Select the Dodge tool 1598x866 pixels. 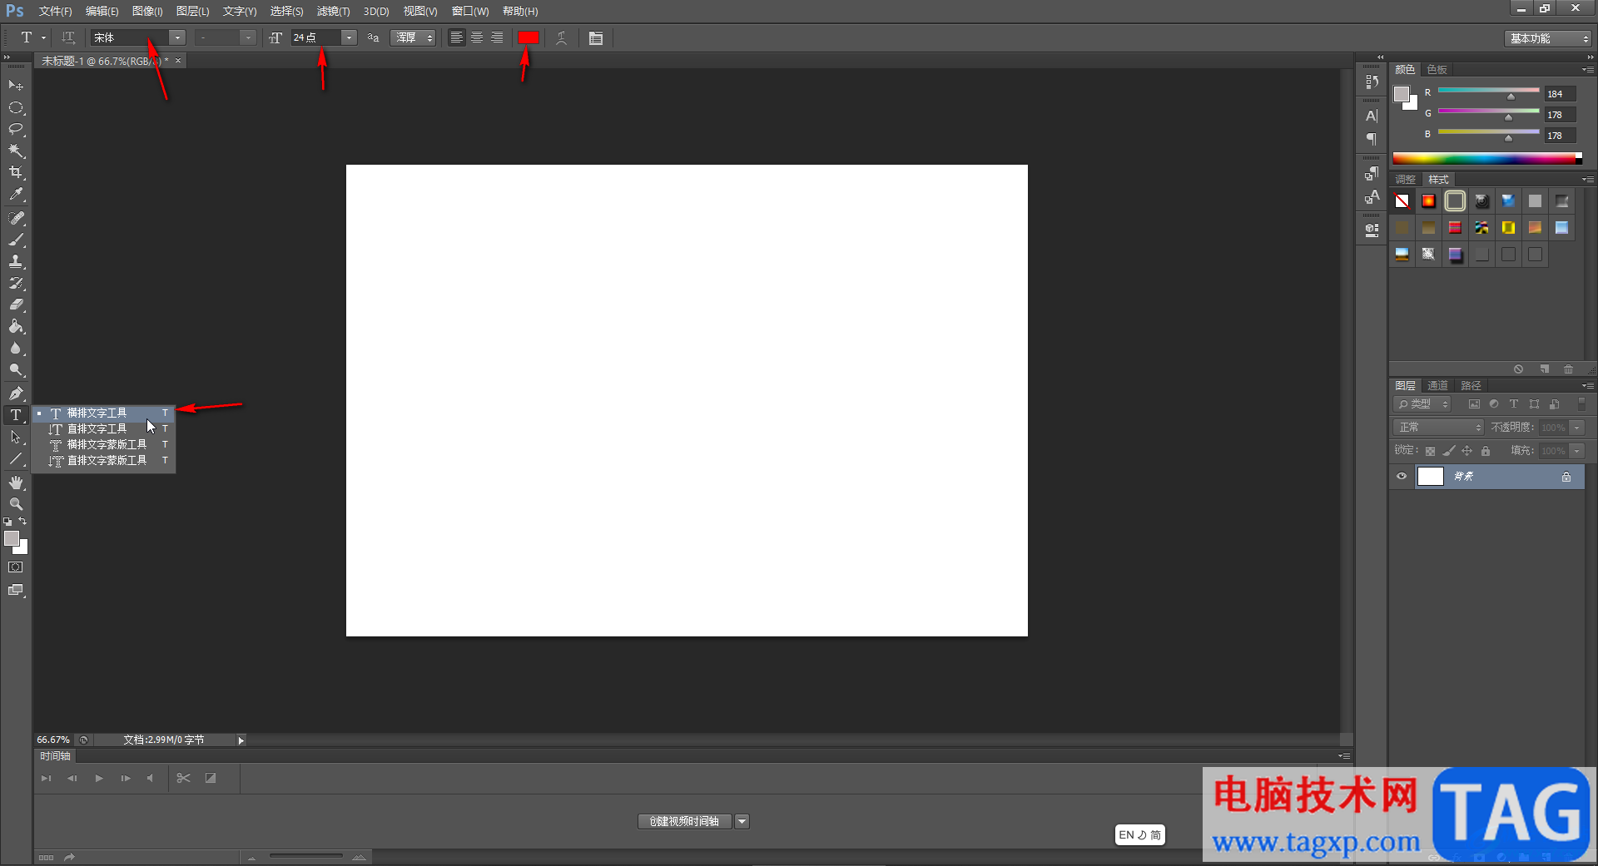pyautogui.click(x=16, y=370)
